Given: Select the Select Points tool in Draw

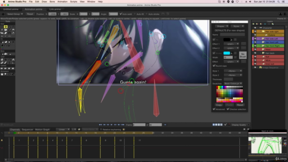Looking at the screenshot, I should (x=2, y=27).
